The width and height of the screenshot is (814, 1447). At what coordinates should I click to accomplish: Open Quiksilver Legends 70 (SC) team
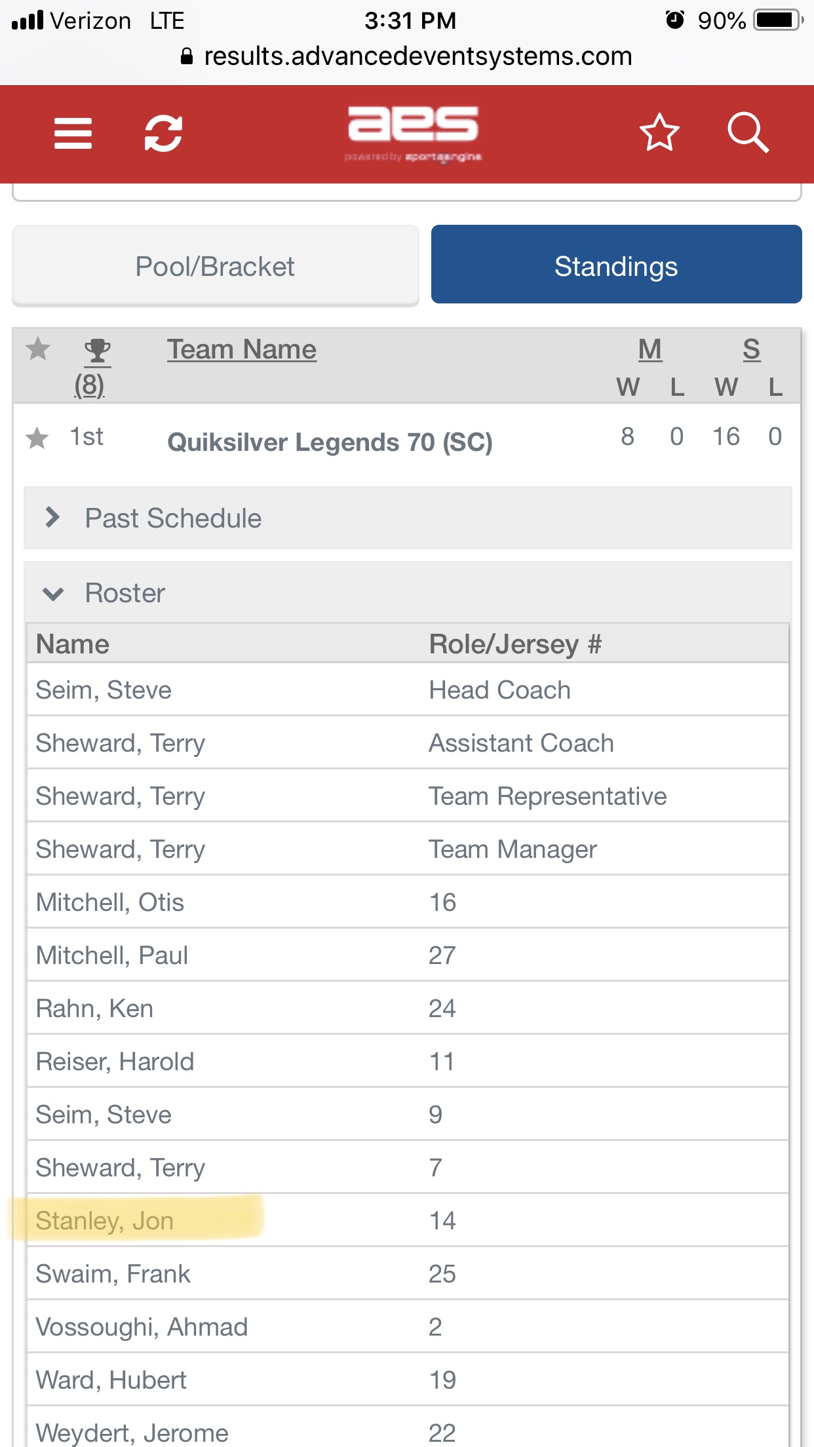pos(330,442)
